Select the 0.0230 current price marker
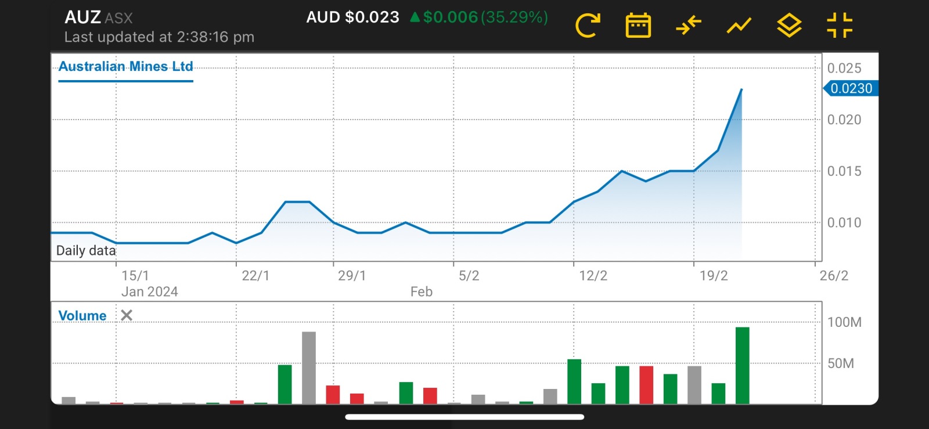This screenshot has height=429, width=929. click(851, 88)
